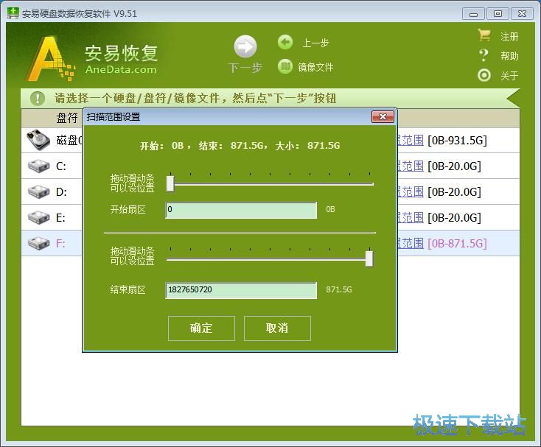Select the E: drive icon
This screenshot has height=447, width=541.
(x=38, y=217)
